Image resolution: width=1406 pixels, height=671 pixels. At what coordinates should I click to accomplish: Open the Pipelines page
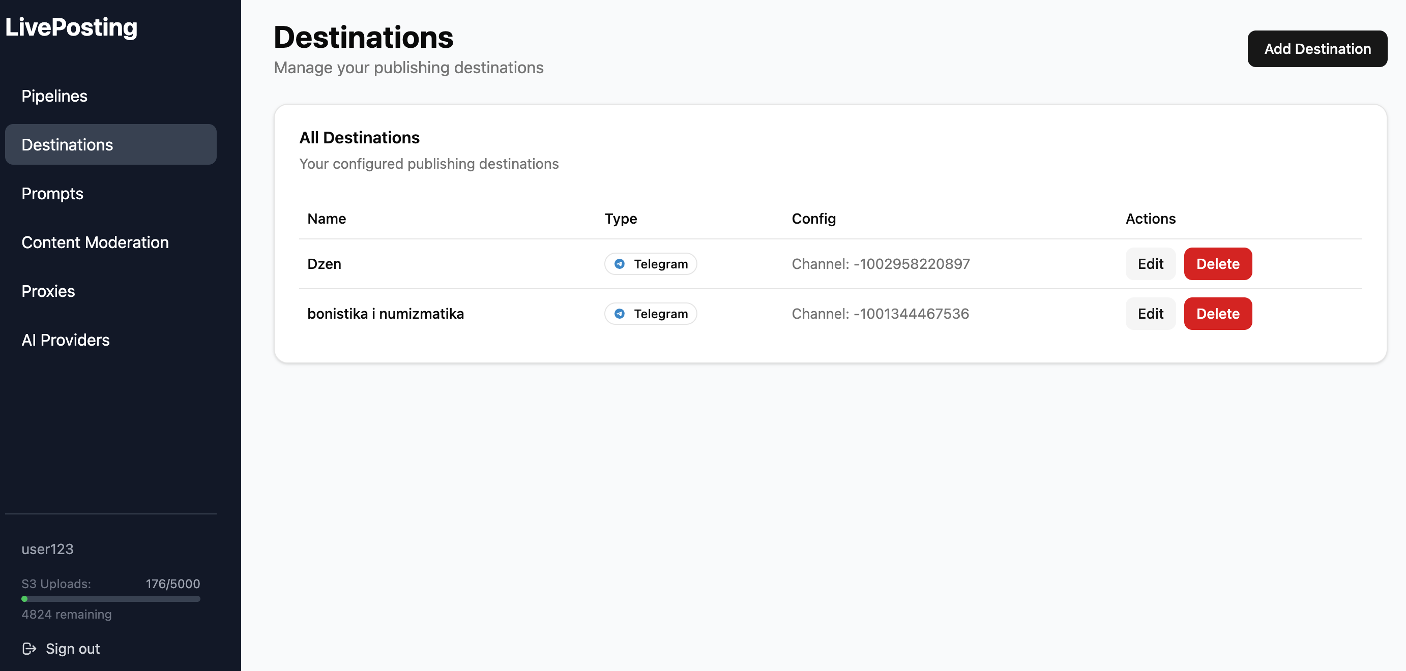click(54, 96)
